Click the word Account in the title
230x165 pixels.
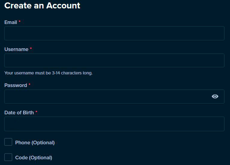coord(63,6)
